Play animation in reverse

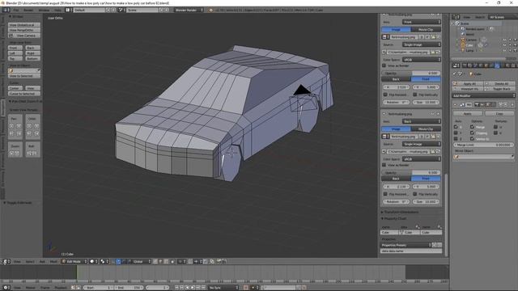click(187, 288)
